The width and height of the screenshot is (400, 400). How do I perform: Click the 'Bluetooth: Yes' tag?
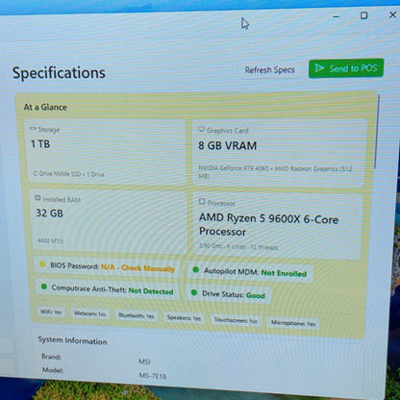[137, 315]
